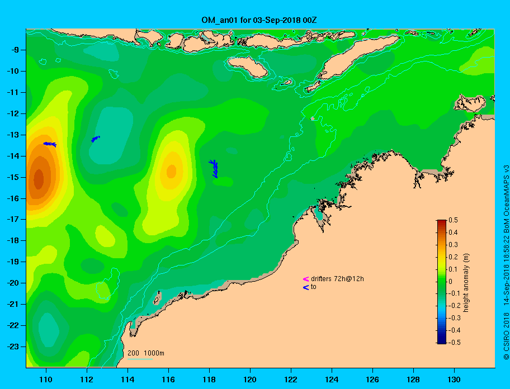The image size is (510, 389).
Task: Click the "-0.1" colorbar tick label
Action: 454,293
